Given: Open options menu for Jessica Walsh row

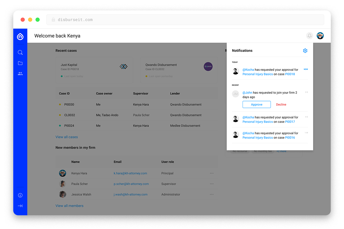Looking at the screenshot, I should click(x=212, y=194).
